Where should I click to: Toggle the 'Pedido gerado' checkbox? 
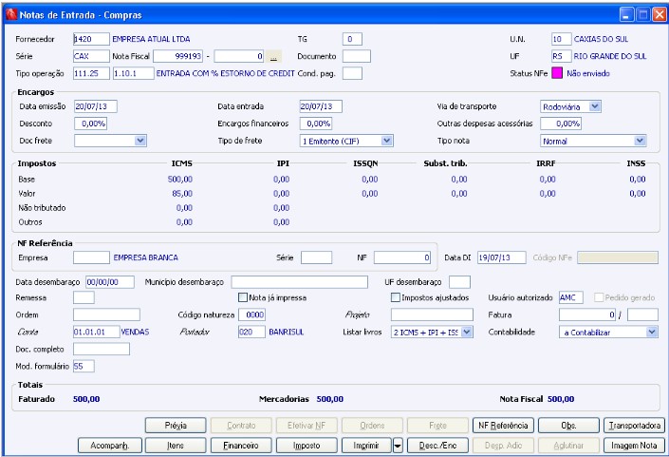pyautogui.click(x=598, y=297)
